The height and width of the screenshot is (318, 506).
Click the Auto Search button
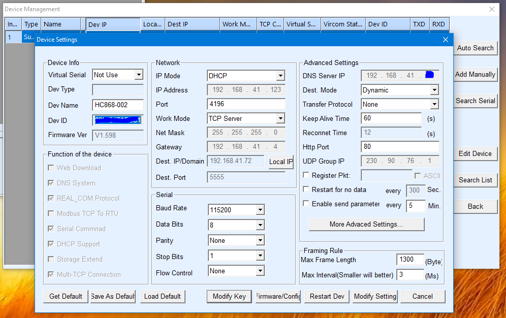(475, 48)
